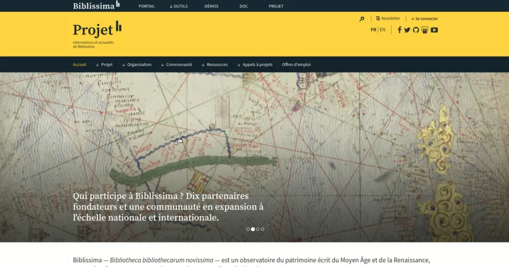Screen dimensions: 509x267
Task: Open the YouTube channel icon
Action: (x=434, y=30)
